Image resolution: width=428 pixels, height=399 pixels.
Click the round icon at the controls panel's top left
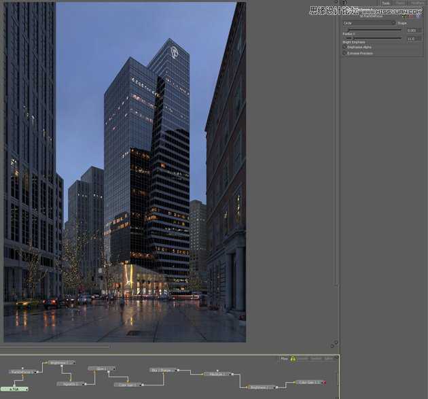(344, 3)
